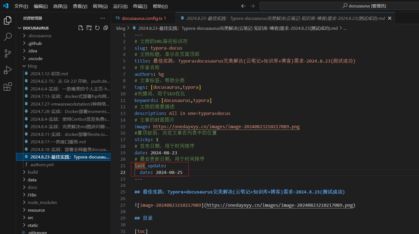Open the Explorer view in activity bar
The height and width of the screenshot is (234, 419).
click(x=8, y=20)
